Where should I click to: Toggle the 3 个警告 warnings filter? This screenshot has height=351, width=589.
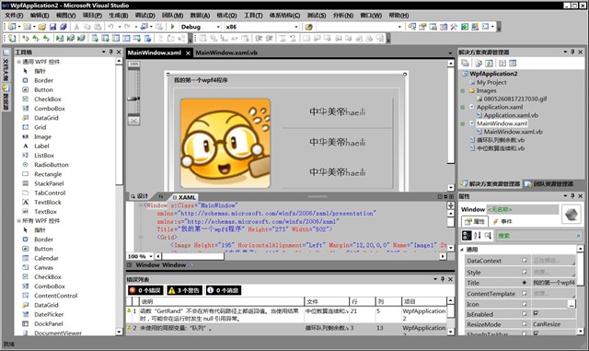185,290
